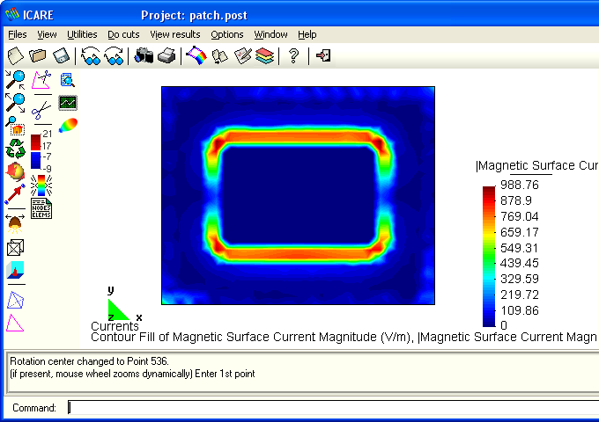Open the green graph monitor icon

[x=68, y=103]
